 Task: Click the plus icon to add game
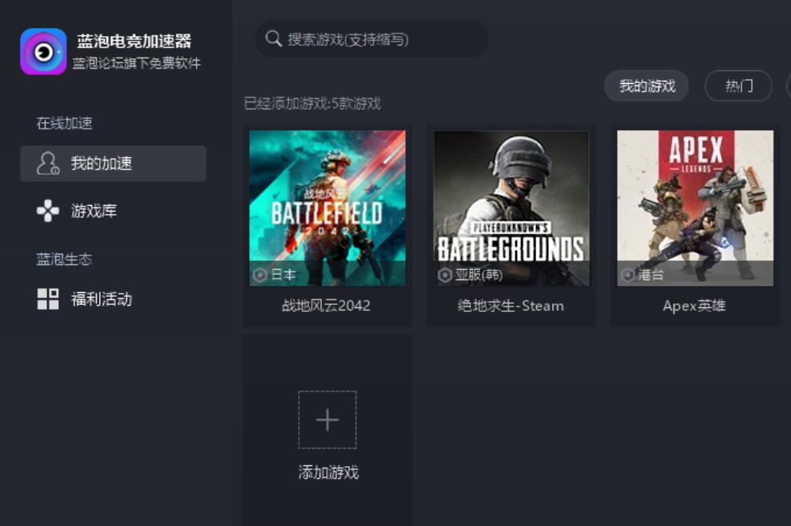(328, 420)
